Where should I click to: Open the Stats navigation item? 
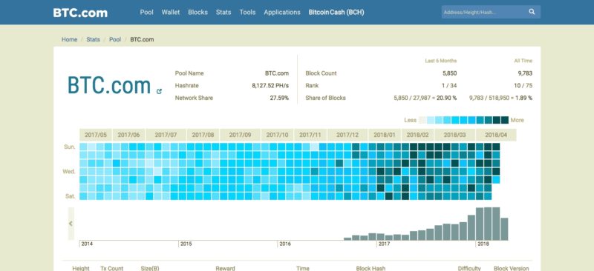pos(223,12)
